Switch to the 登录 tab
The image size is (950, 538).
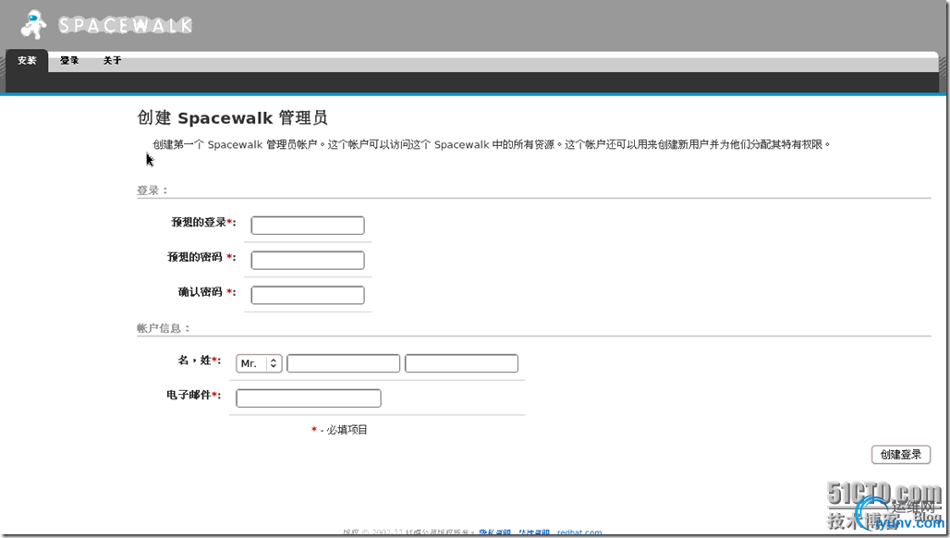(x=69, y=61)
